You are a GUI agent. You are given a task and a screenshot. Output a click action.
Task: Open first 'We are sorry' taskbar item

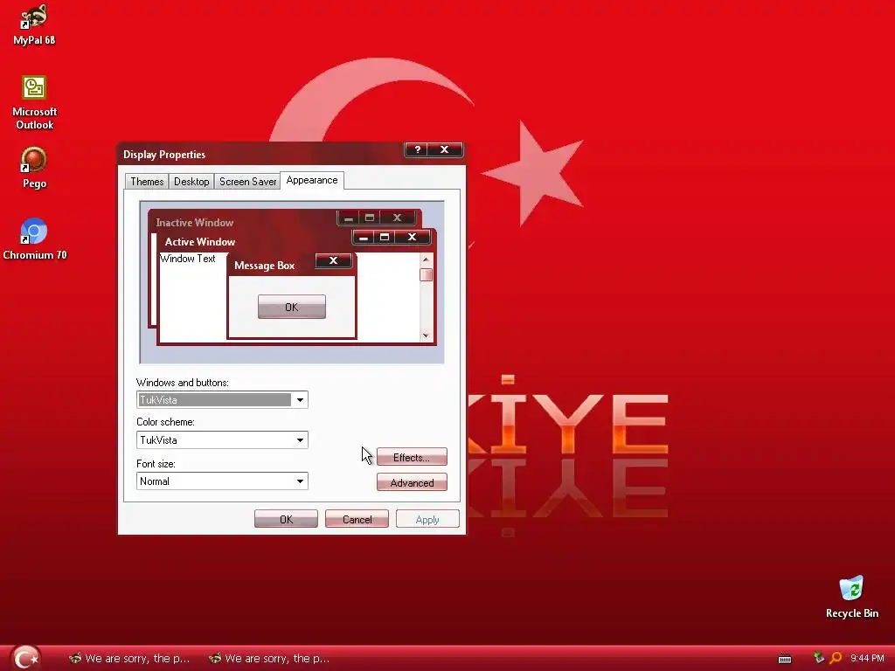click(129, 659)
